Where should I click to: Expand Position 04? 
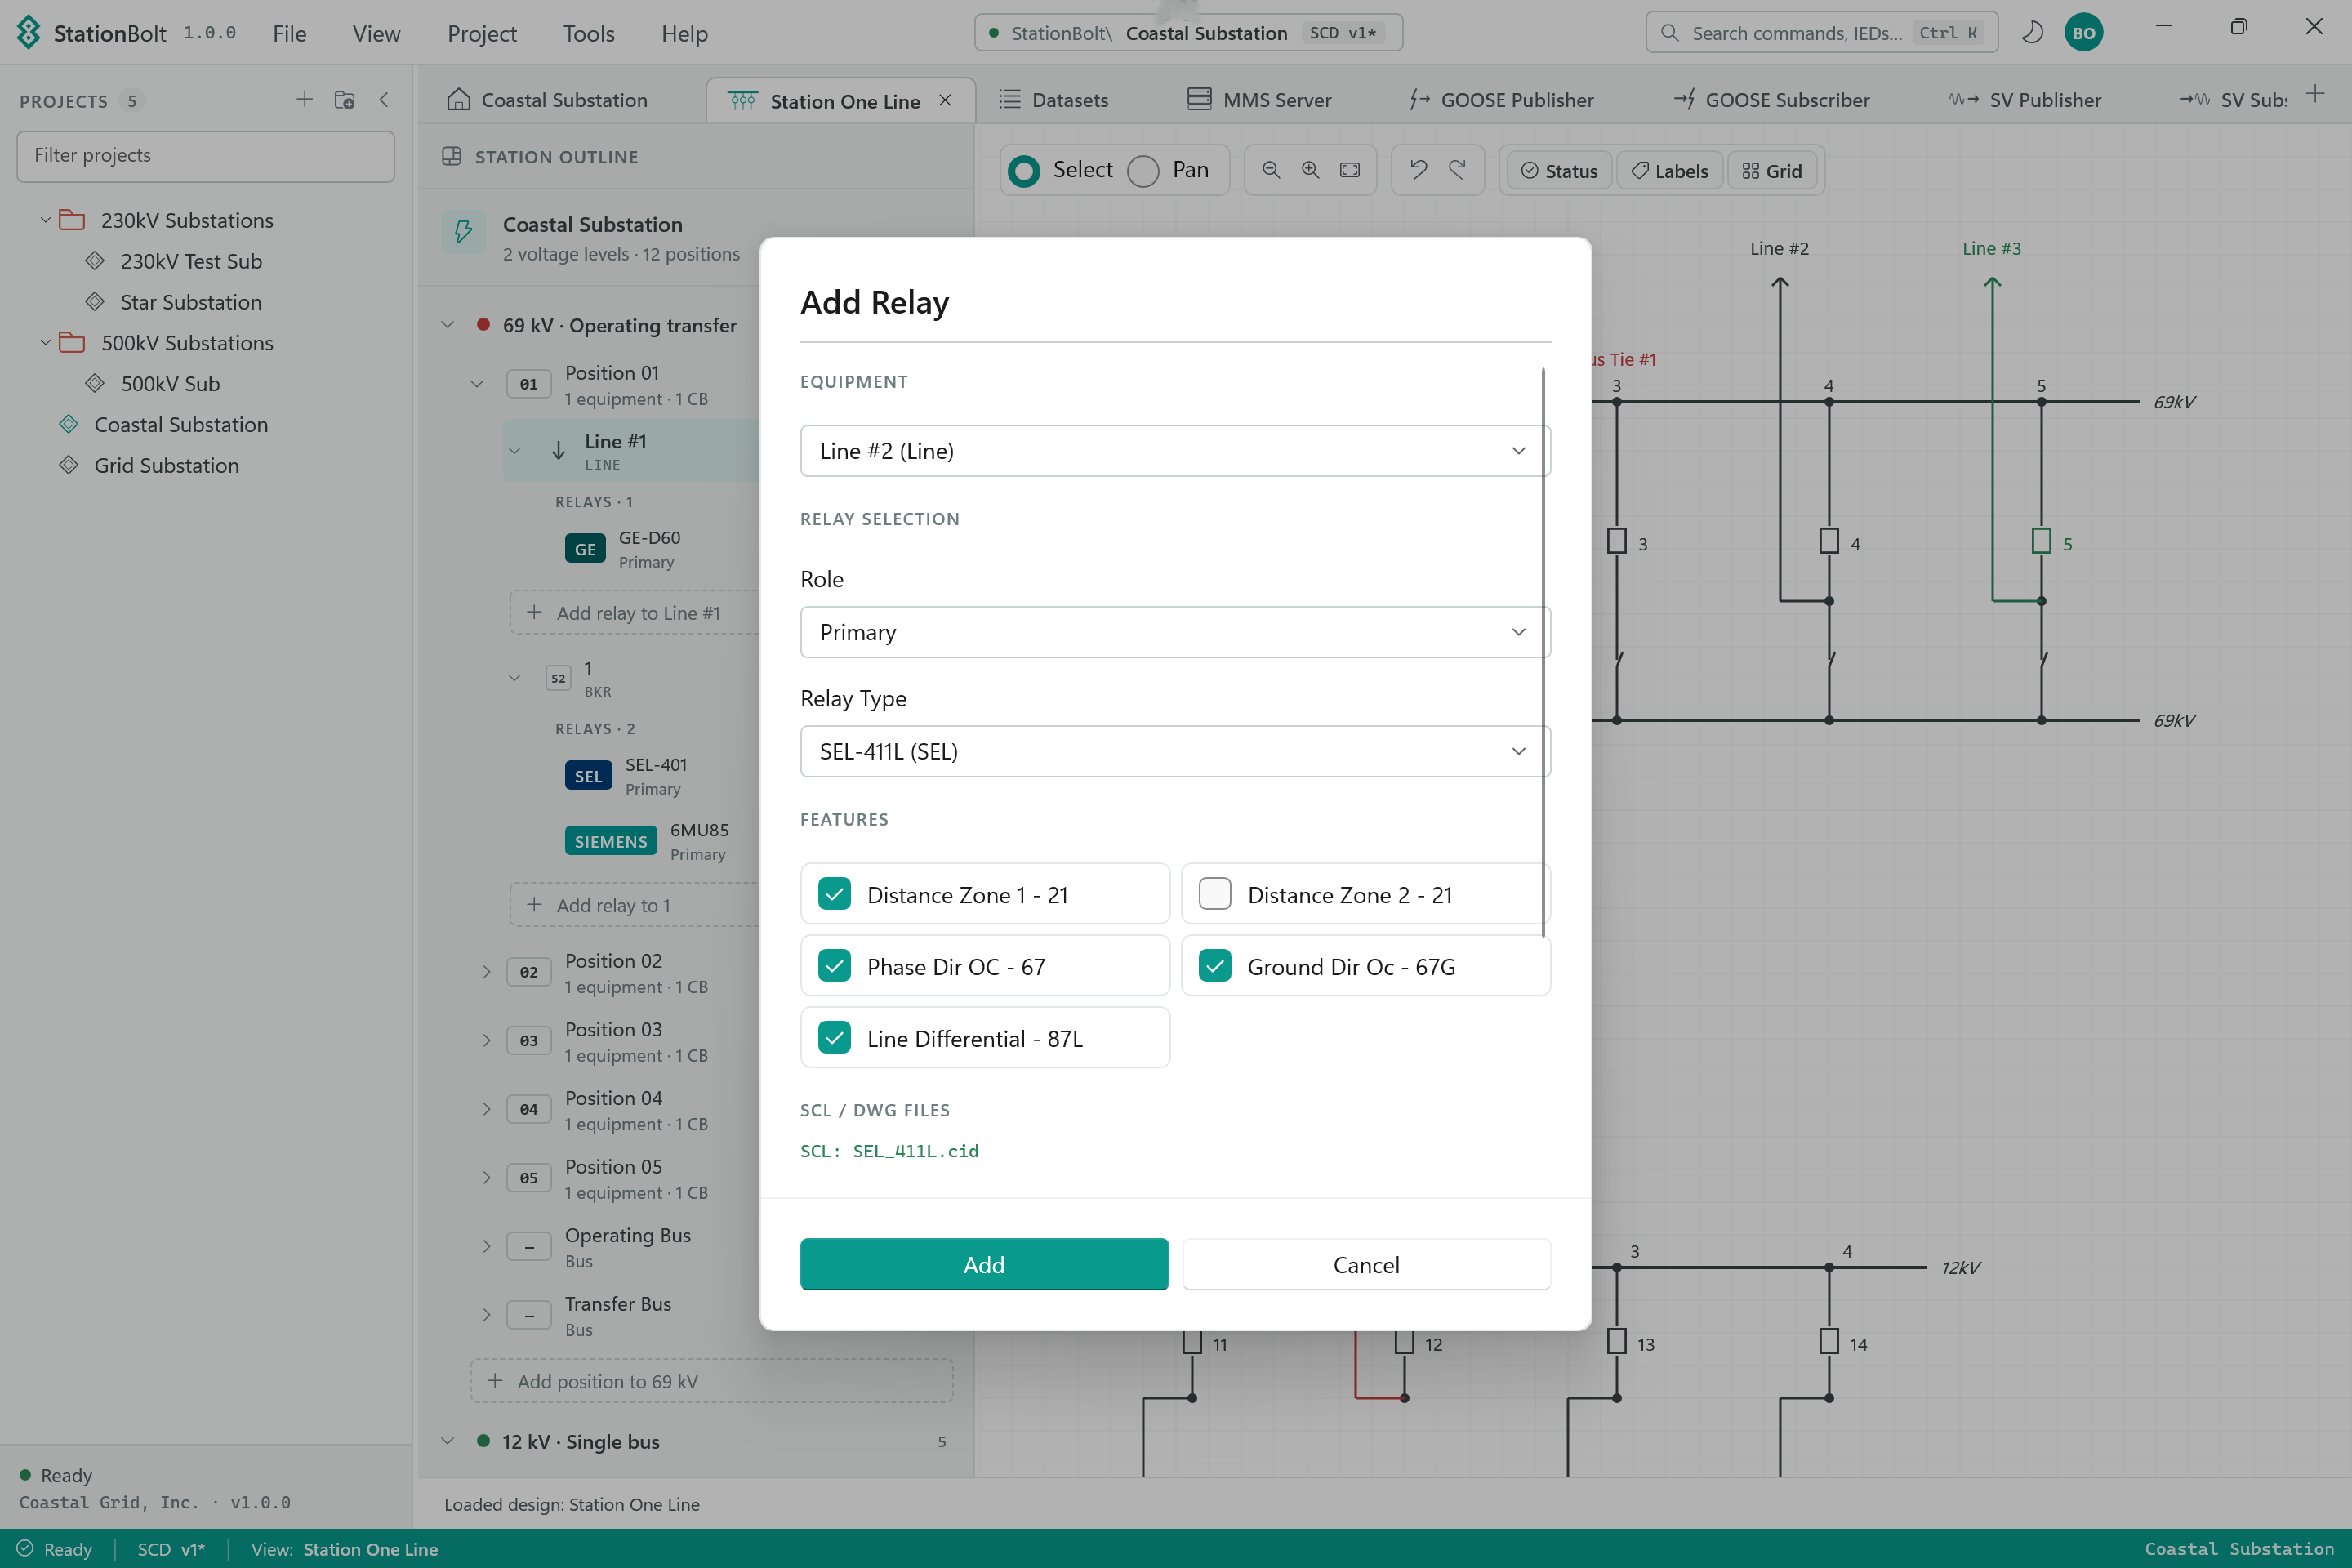pos(486,1109)
